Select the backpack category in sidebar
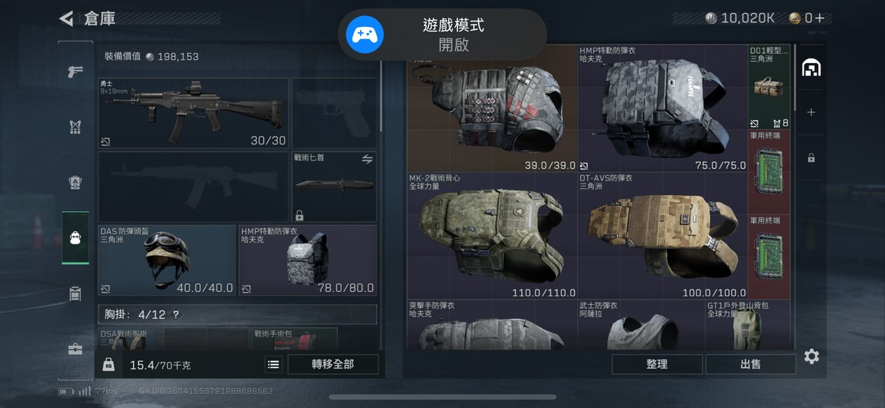Viewport: 885px width, 408px height. pos(75,238)
